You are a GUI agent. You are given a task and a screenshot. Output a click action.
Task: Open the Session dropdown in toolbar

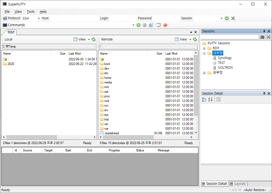tap(222, 18)
